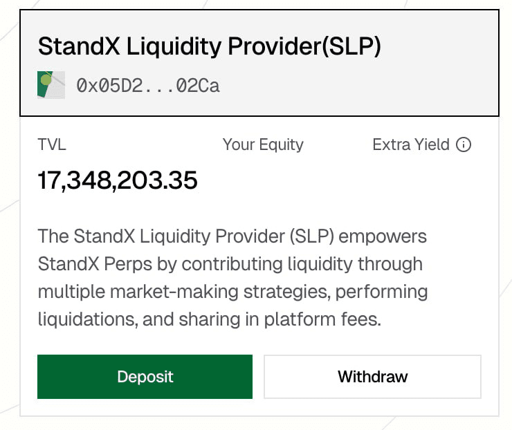Click the StandX Liquidity Provider(SLP) title
The width and height of the screenshot is (512, 430).
click(209, 46)
